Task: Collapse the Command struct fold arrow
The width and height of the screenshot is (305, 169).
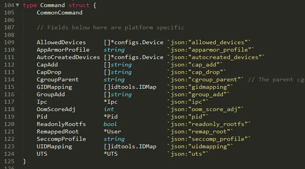Action: [18, 5]
